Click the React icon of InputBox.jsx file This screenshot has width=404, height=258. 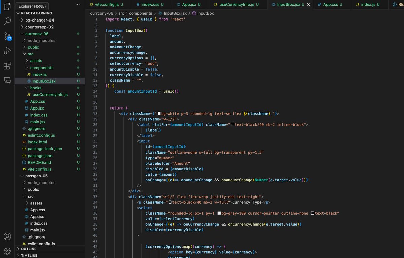(x=29, y=81)
